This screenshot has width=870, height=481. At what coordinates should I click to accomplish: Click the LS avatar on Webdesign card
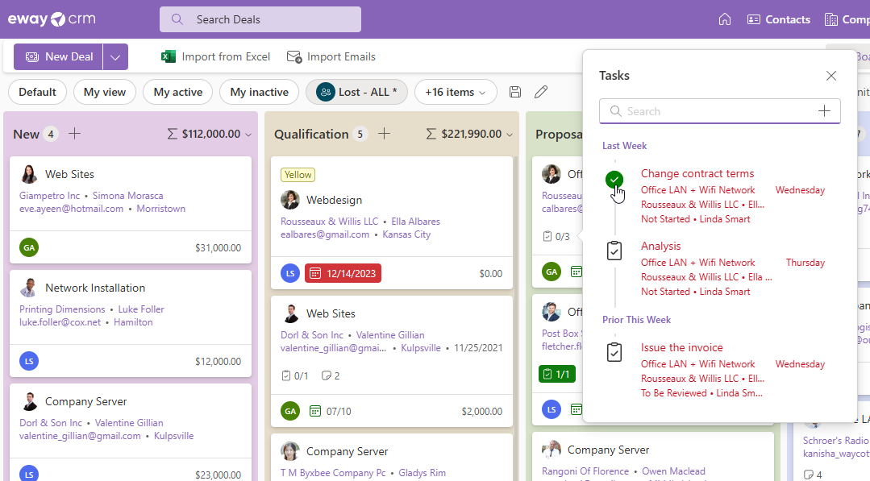click(290, 273)
